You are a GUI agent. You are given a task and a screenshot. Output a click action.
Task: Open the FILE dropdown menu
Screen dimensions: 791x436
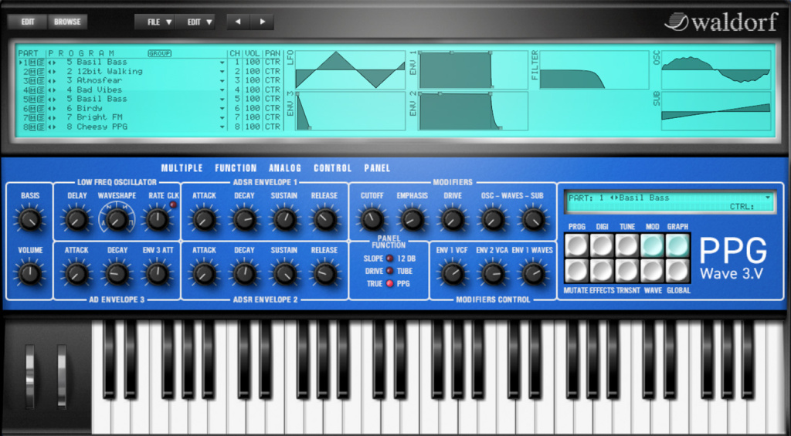click(158, 22)
